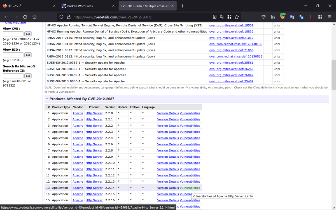
Task: Focus the Microsoft Reference ID input
Action: [x=13, y=76]
